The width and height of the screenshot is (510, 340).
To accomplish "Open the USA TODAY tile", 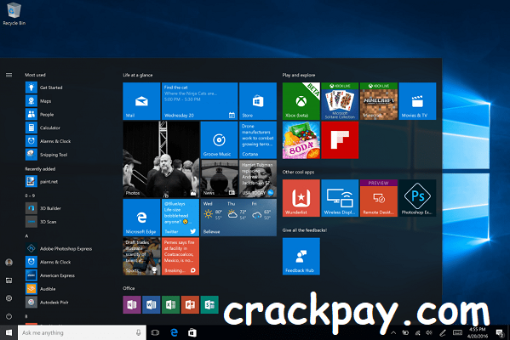I will tap(258, 178).
